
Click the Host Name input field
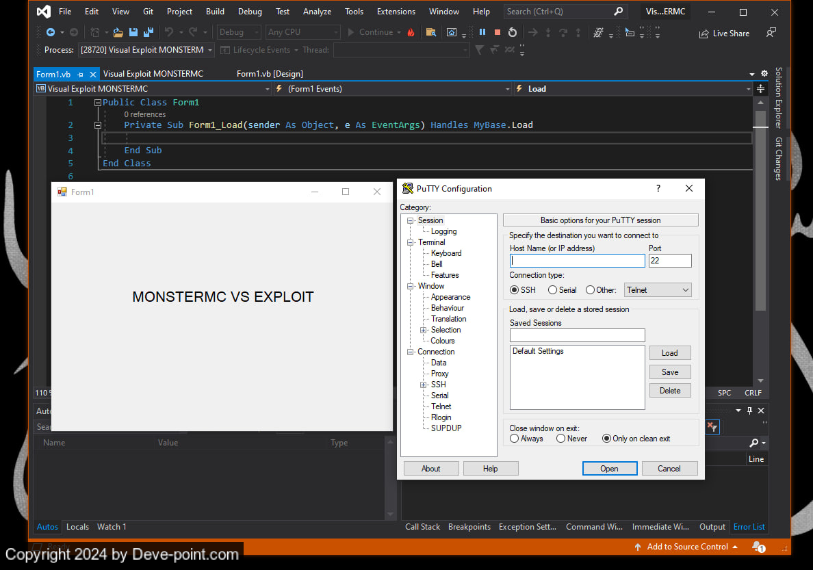[577, 261]
